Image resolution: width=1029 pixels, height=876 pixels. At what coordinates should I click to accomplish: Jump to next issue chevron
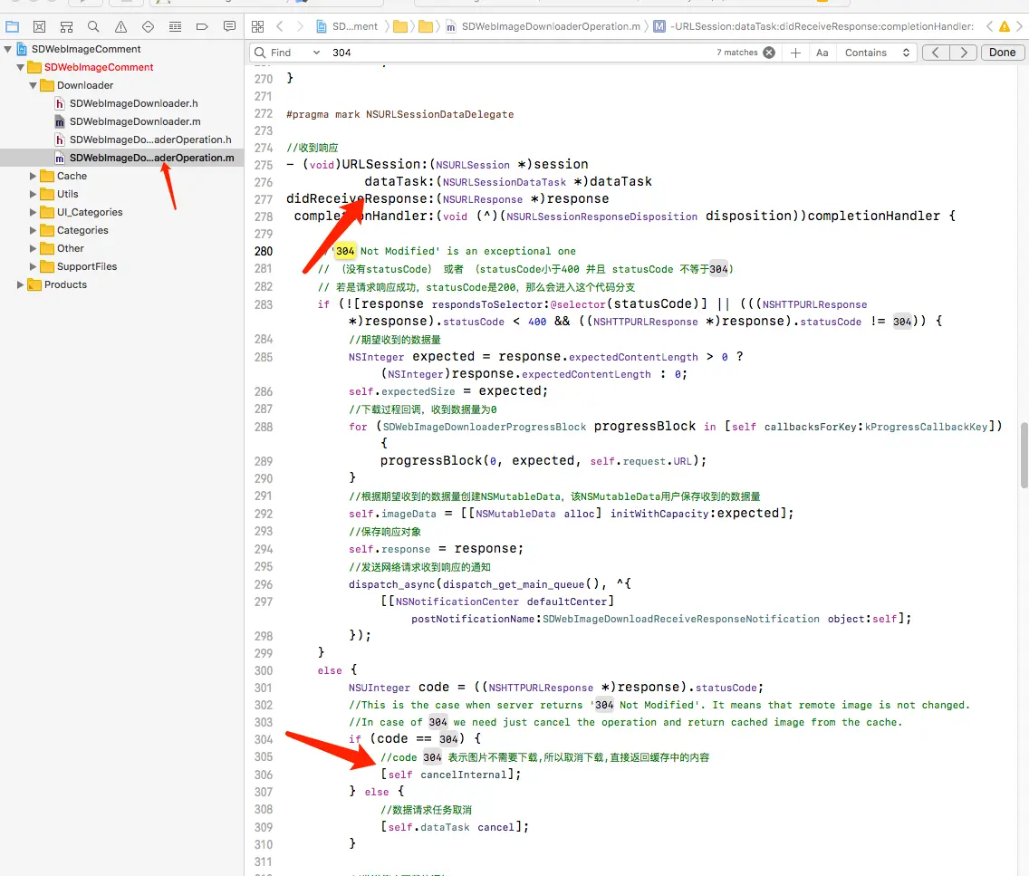[1019, 27]
